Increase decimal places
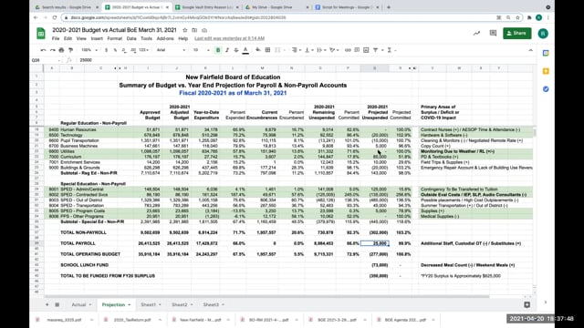The width and height of the screenshot is (584, 328). coord(133,50)
